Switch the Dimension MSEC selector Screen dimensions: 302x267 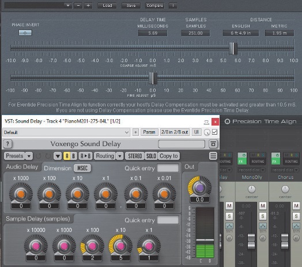(x=82, y=169)
